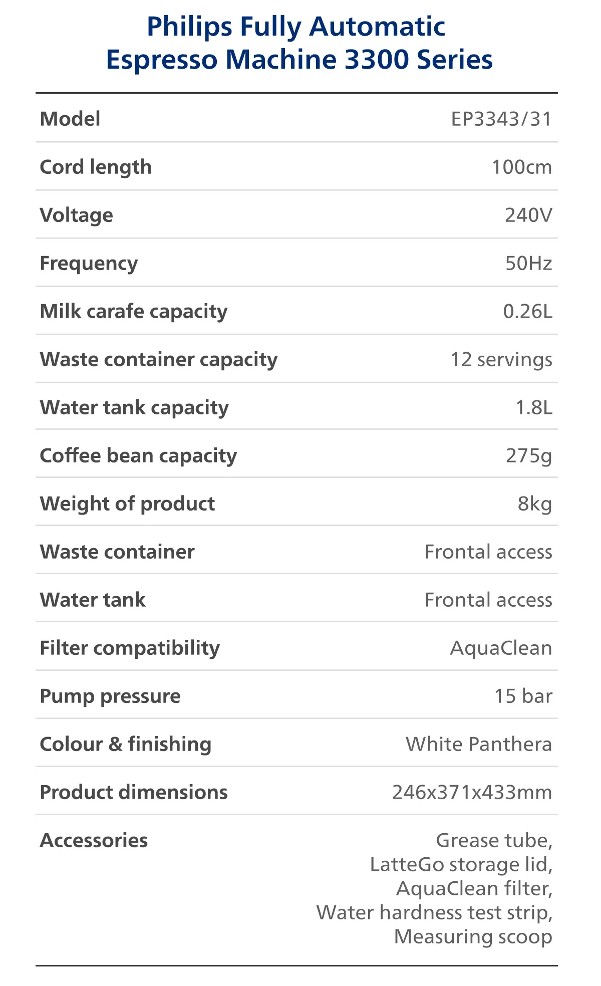The width and height of the screenshot is (601, 986).
Task: Select the White Panthera colour value
Action: (479, 745)
